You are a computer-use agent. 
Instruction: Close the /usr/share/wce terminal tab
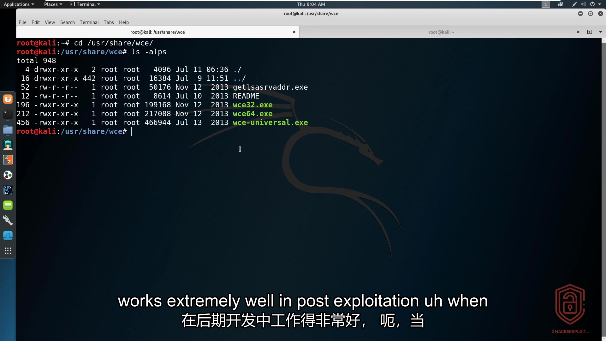294,32
